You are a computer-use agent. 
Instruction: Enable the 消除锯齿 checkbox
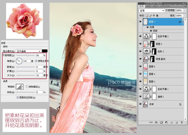(x=27, y=87)
